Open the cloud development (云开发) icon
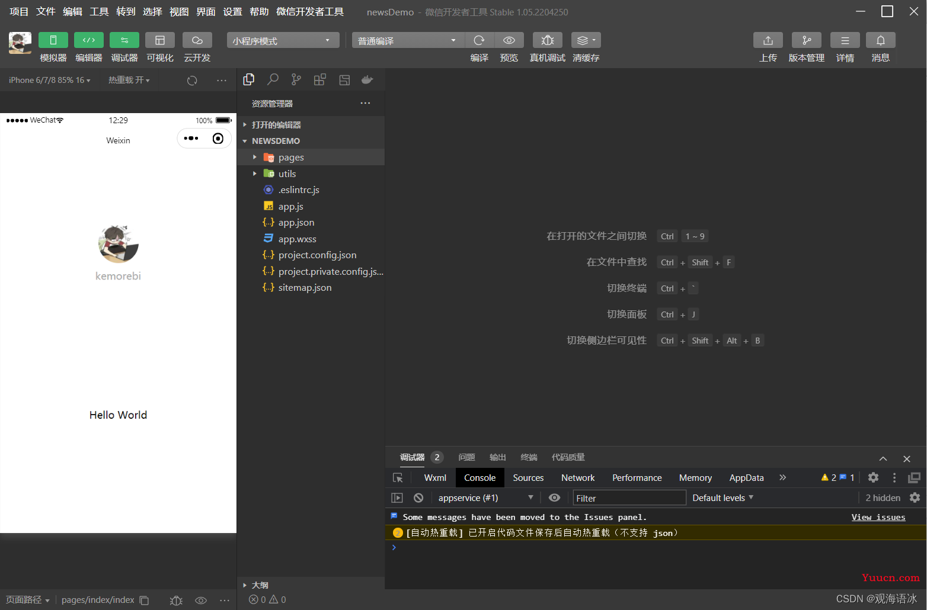The height and width of the screenshot is (610, 927). click(x=197, y=40)
